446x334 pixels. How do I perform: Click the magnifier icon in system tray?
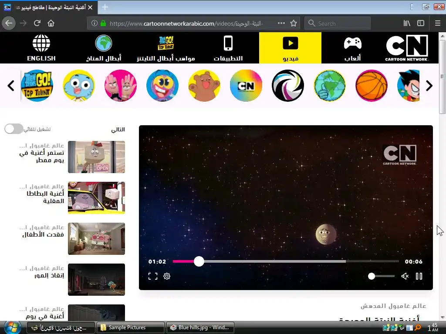(418, 327)
